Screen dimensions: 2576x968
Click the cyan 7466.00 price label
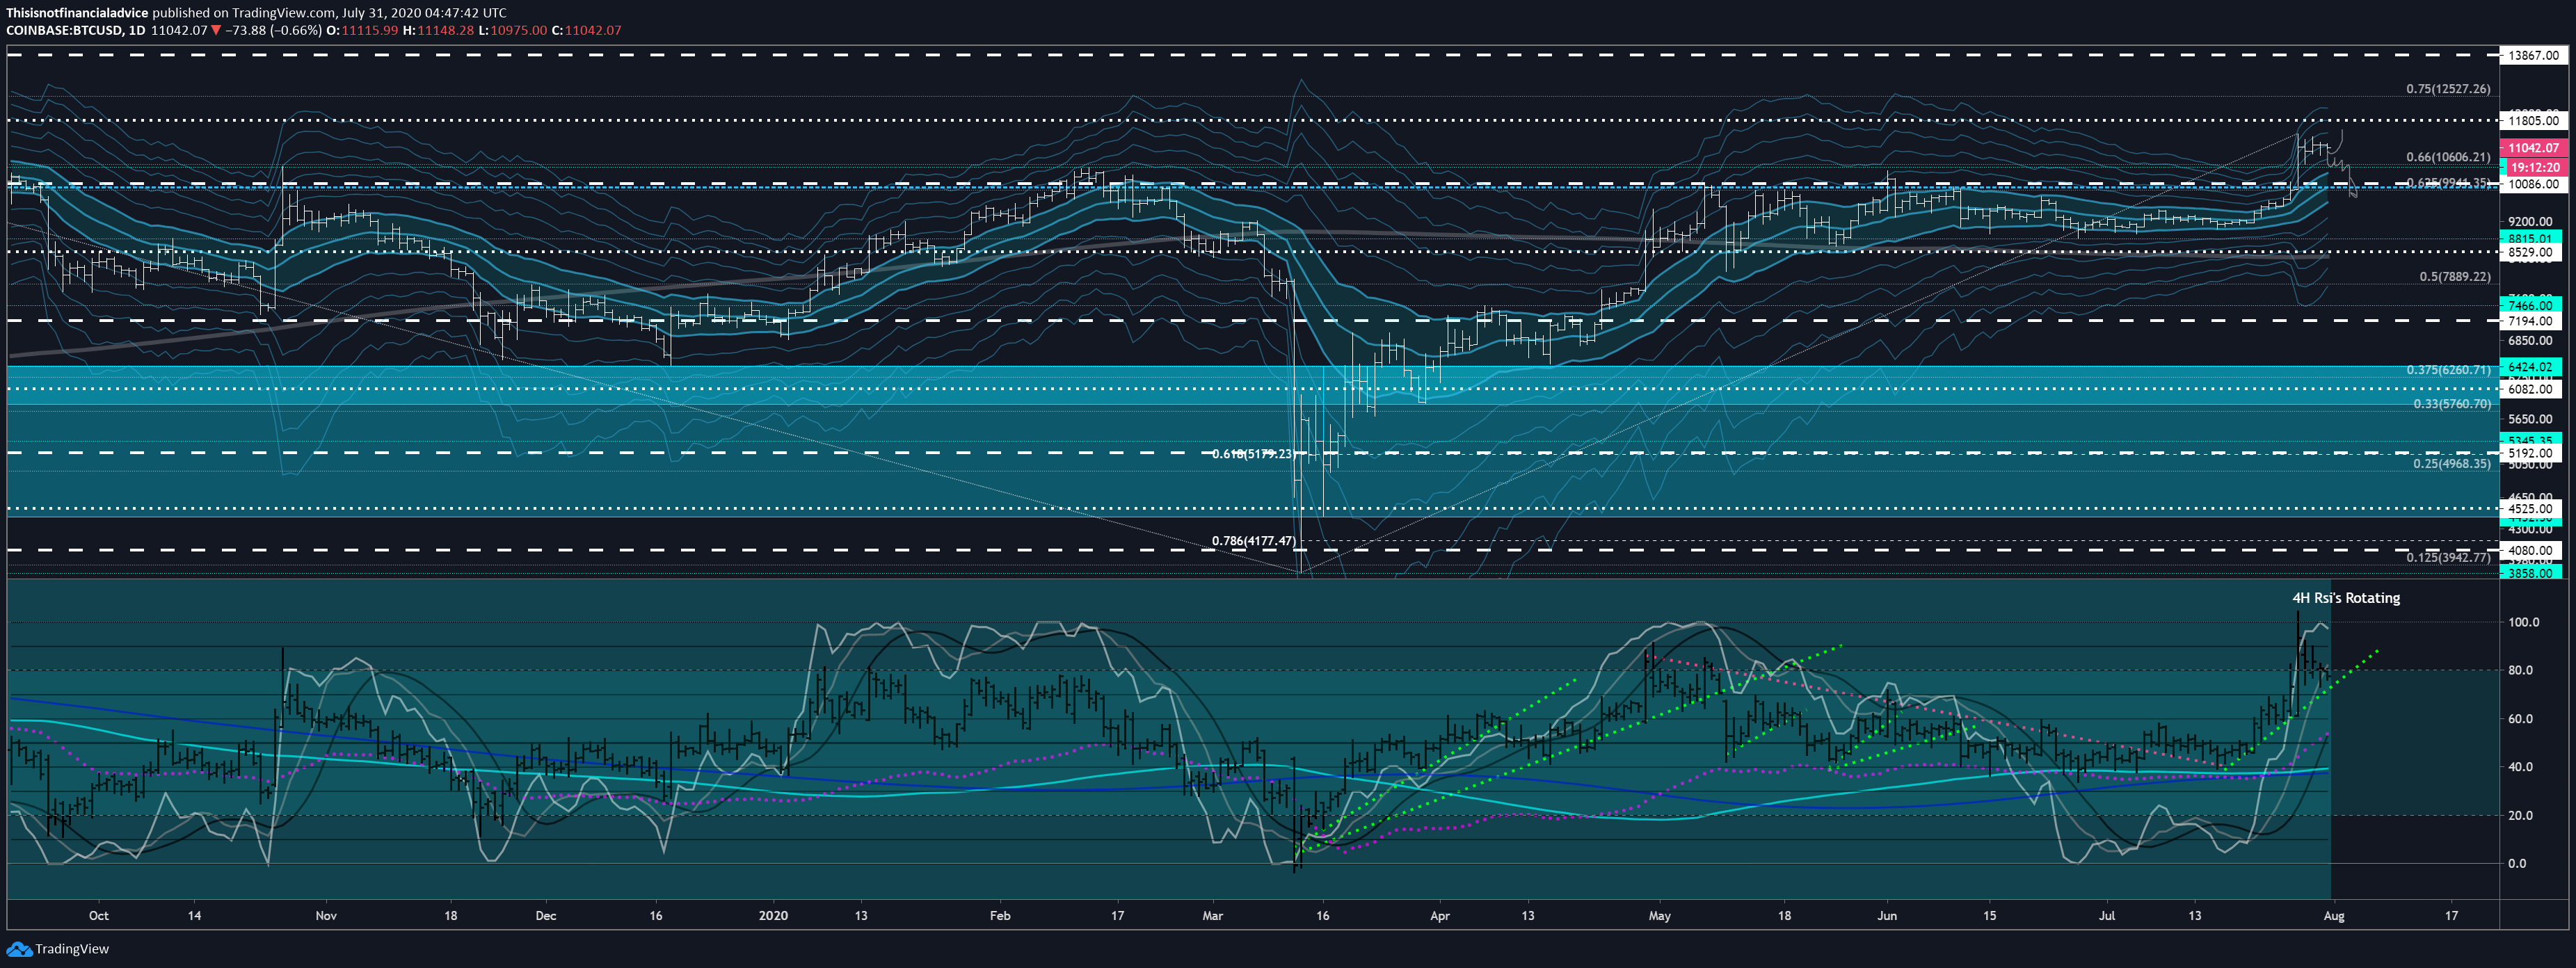[2530, 306]
